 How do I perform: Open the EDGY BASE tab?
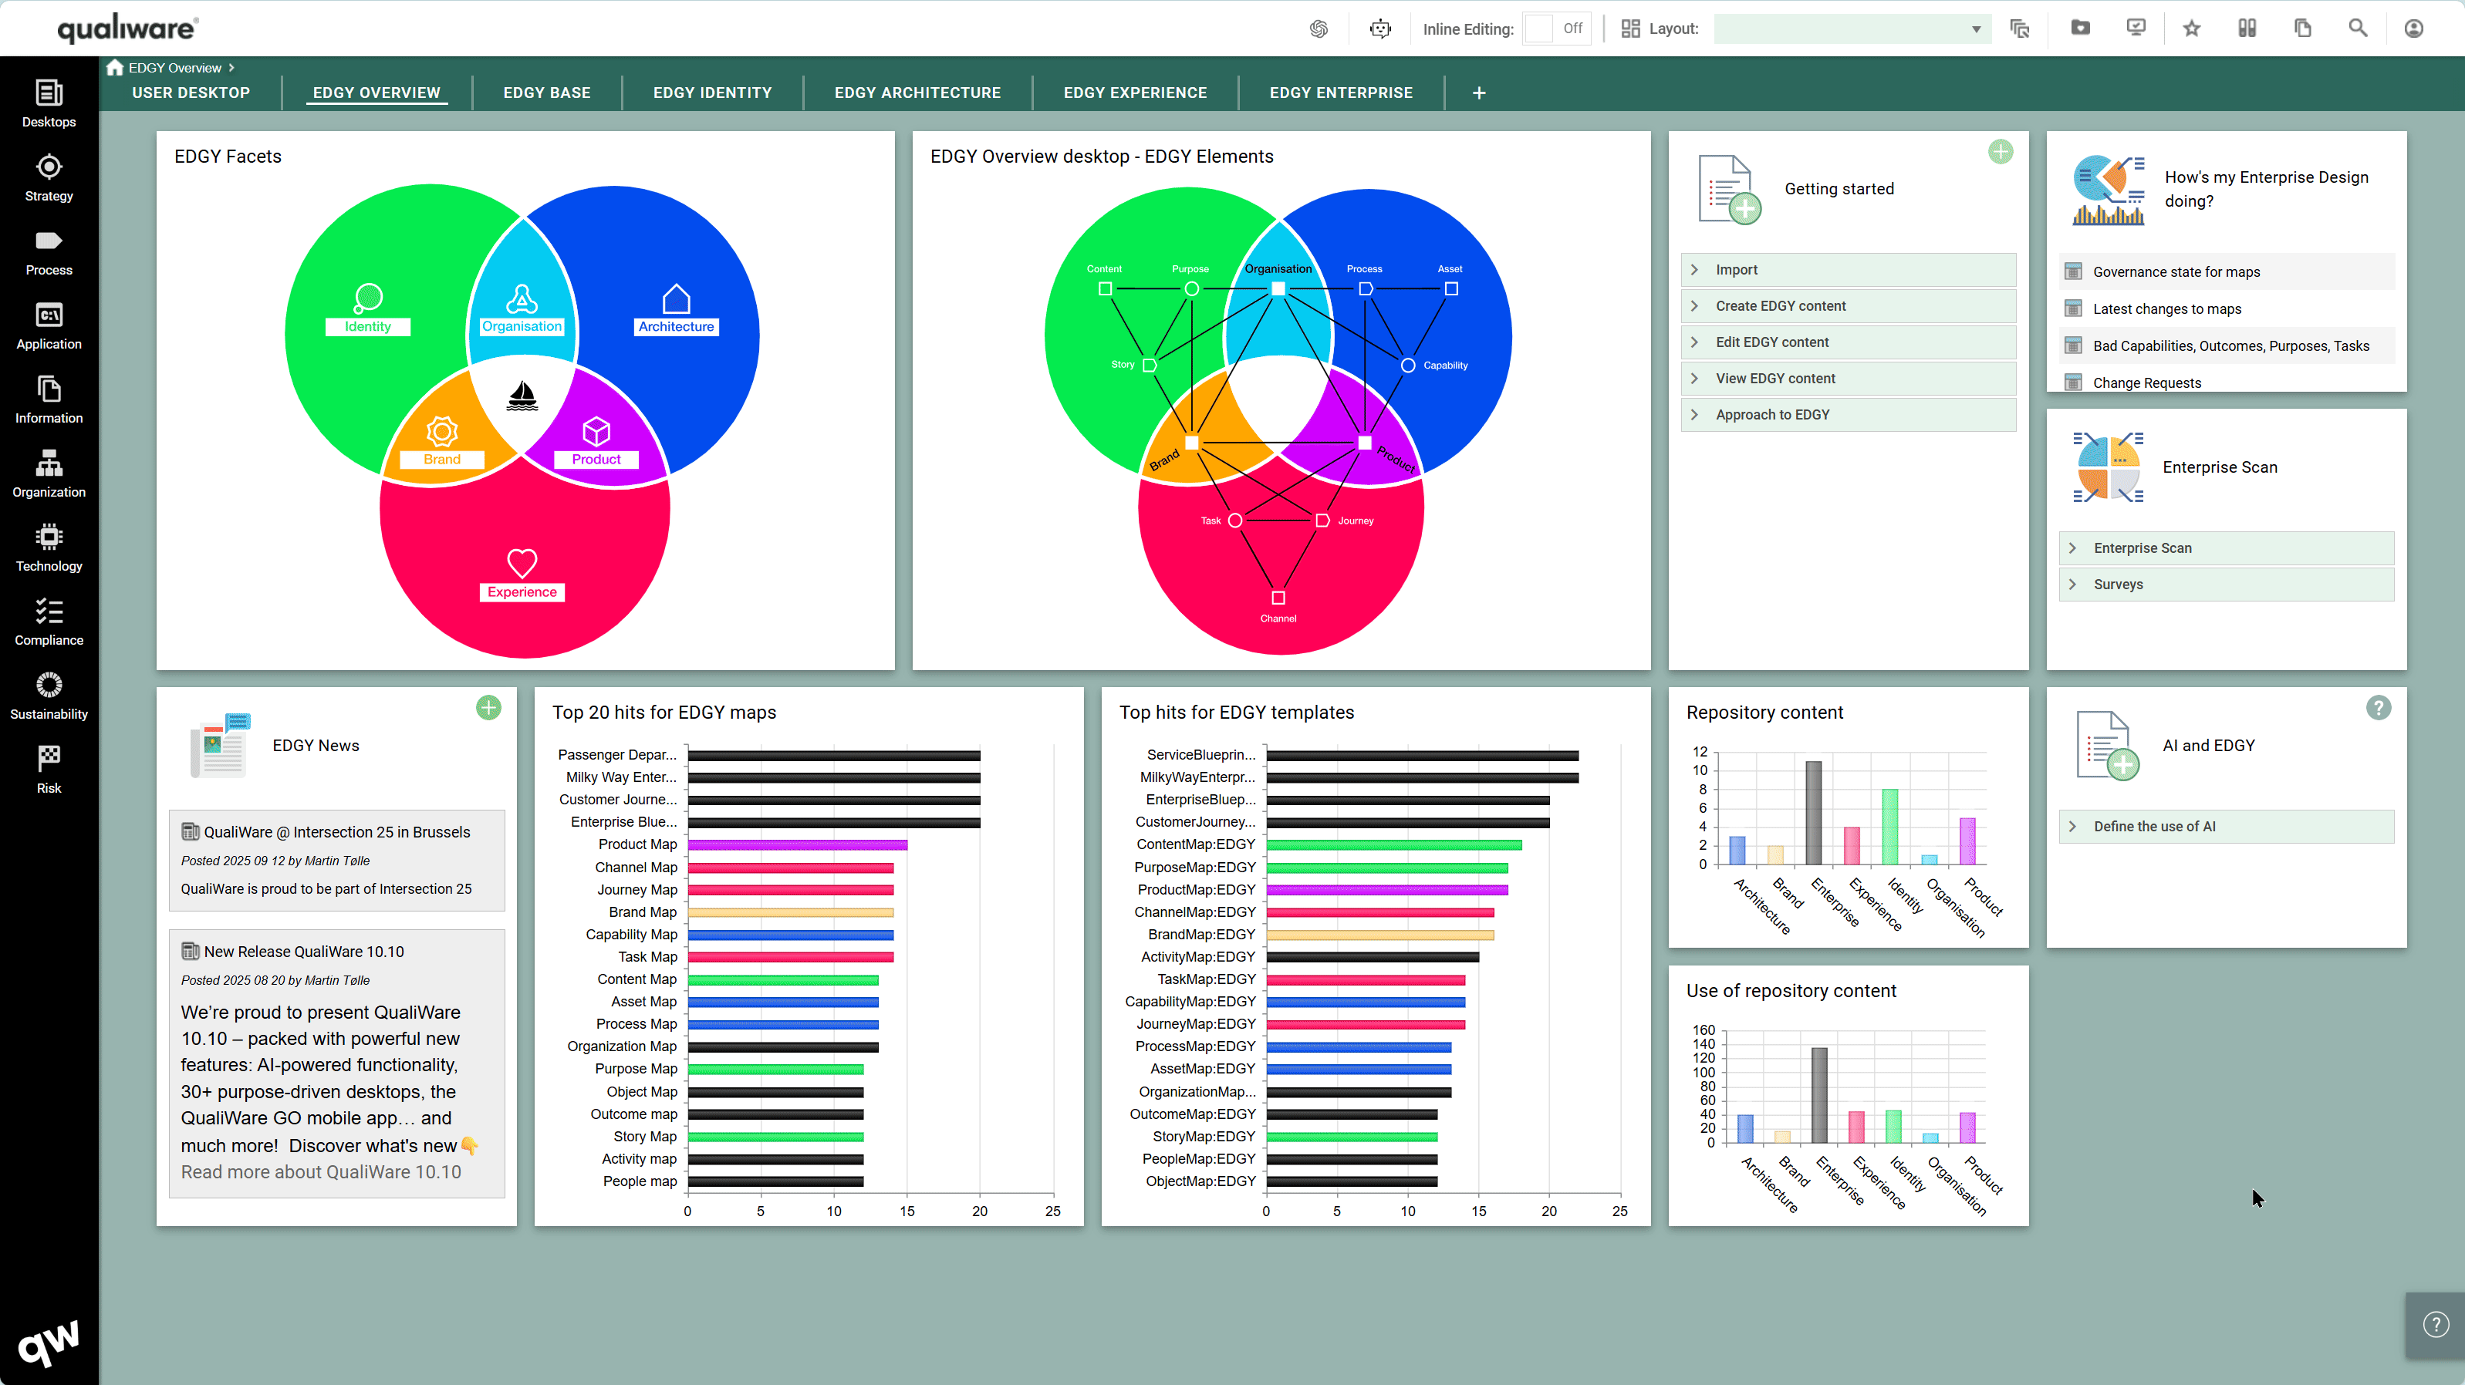pyautogui.click(x=546, y=93)
